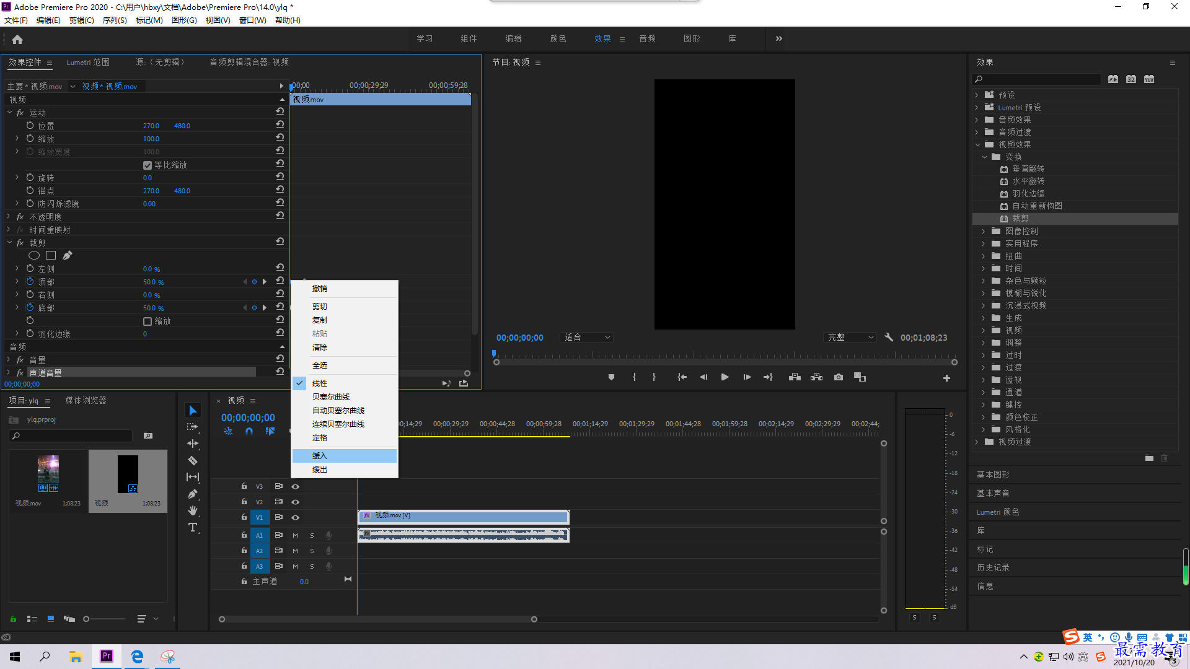The image size is (1190, 669).
Task: Select the Hand tool
Action: click(193, 510)
